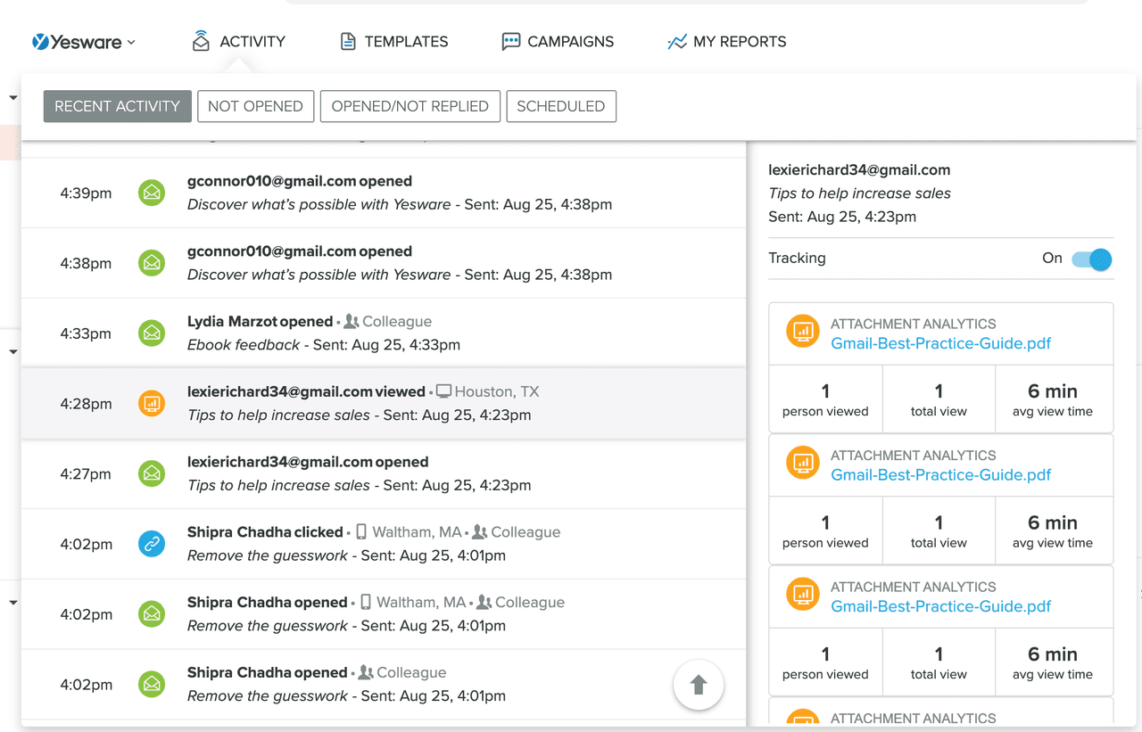
Task: Open the first Gmail-Best-Practice-Guide.pdf link
Action: (x=940, y=343)
